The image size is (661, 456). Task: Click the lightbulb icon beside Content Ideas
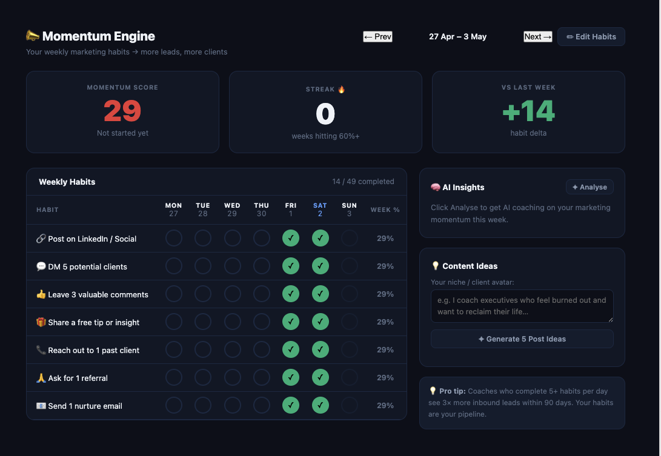point(436,266)
